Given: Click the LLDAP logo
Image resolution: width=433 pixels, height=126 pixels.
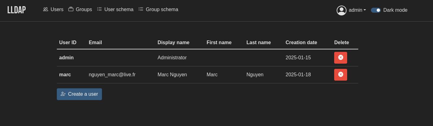Looking at the screenshot, I should [x=17, y=10].
